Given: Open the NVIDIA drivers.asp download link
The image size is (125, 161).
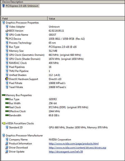Looking at the screenshot, I should (x=77, y=148).
